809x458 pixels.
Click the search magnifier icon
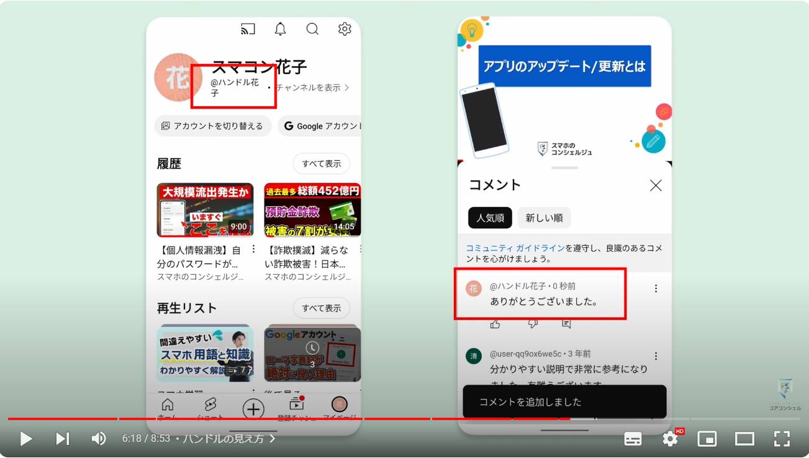coord(312,29)
